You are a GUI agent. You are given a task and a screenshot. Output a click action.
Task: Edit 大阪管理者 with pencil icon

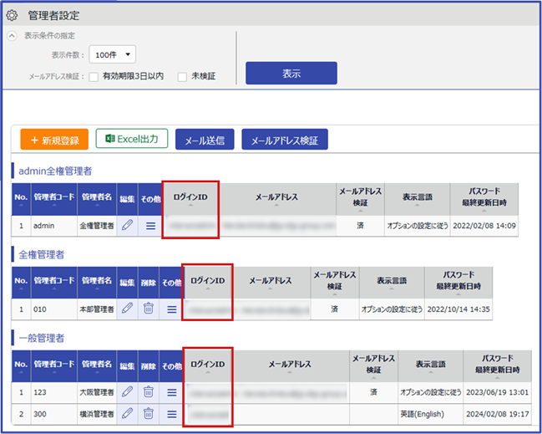(x=127, y=391)
